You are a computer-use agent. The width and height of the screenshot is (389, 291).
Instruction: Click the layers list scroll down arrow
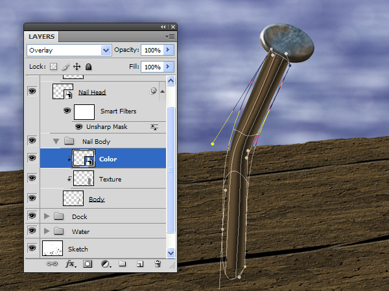pyautogui.click(x=171, y=253)
